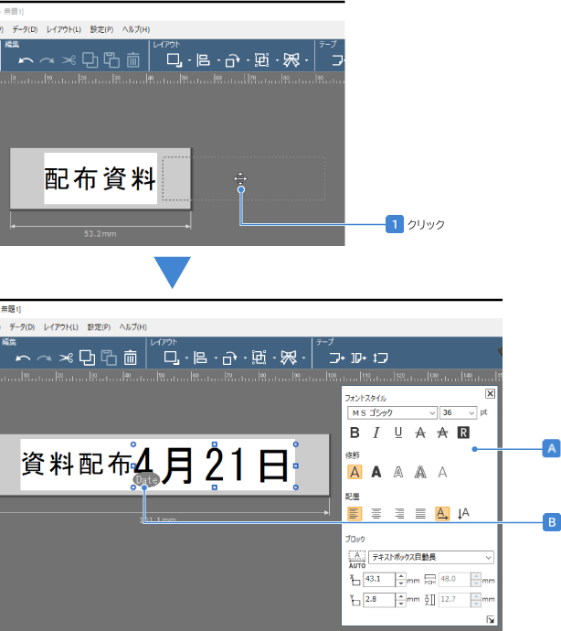This screenshot has width=561, height=631.
Task: Switch to vertical text direction
Action: point(463,514)
